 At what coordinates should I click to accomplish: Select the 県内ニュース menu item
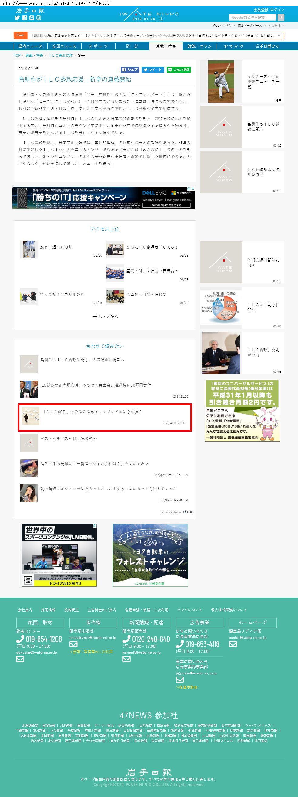coord(30,46)
